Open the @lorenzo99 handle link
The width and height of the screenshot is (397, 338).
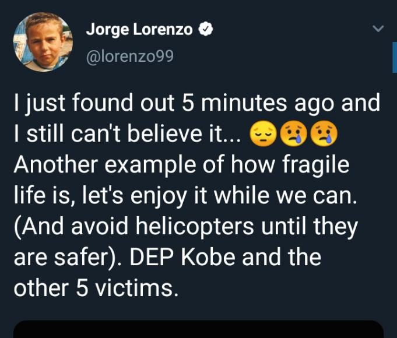point(130,56)
